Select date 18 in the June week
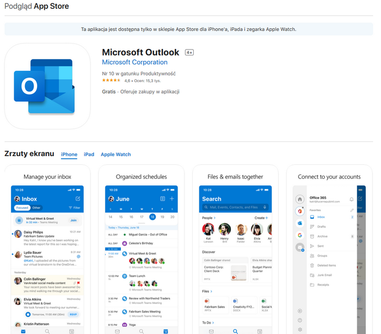Viewport: 381px width, 334px height. point(152,217)
